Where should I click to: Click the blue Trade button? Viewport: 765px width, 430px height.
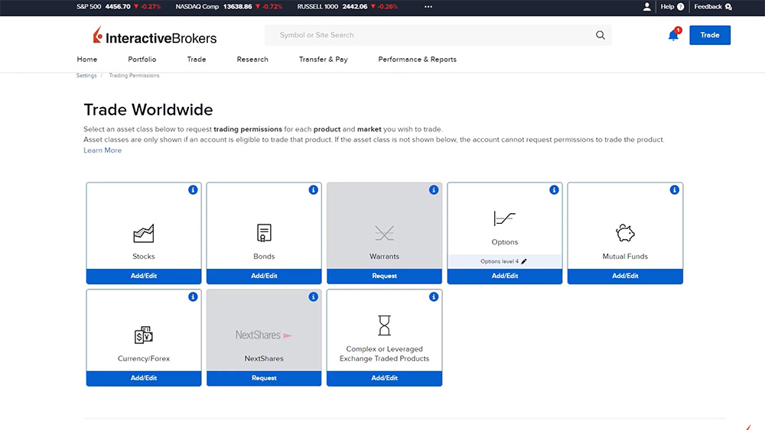coord(710,35)
